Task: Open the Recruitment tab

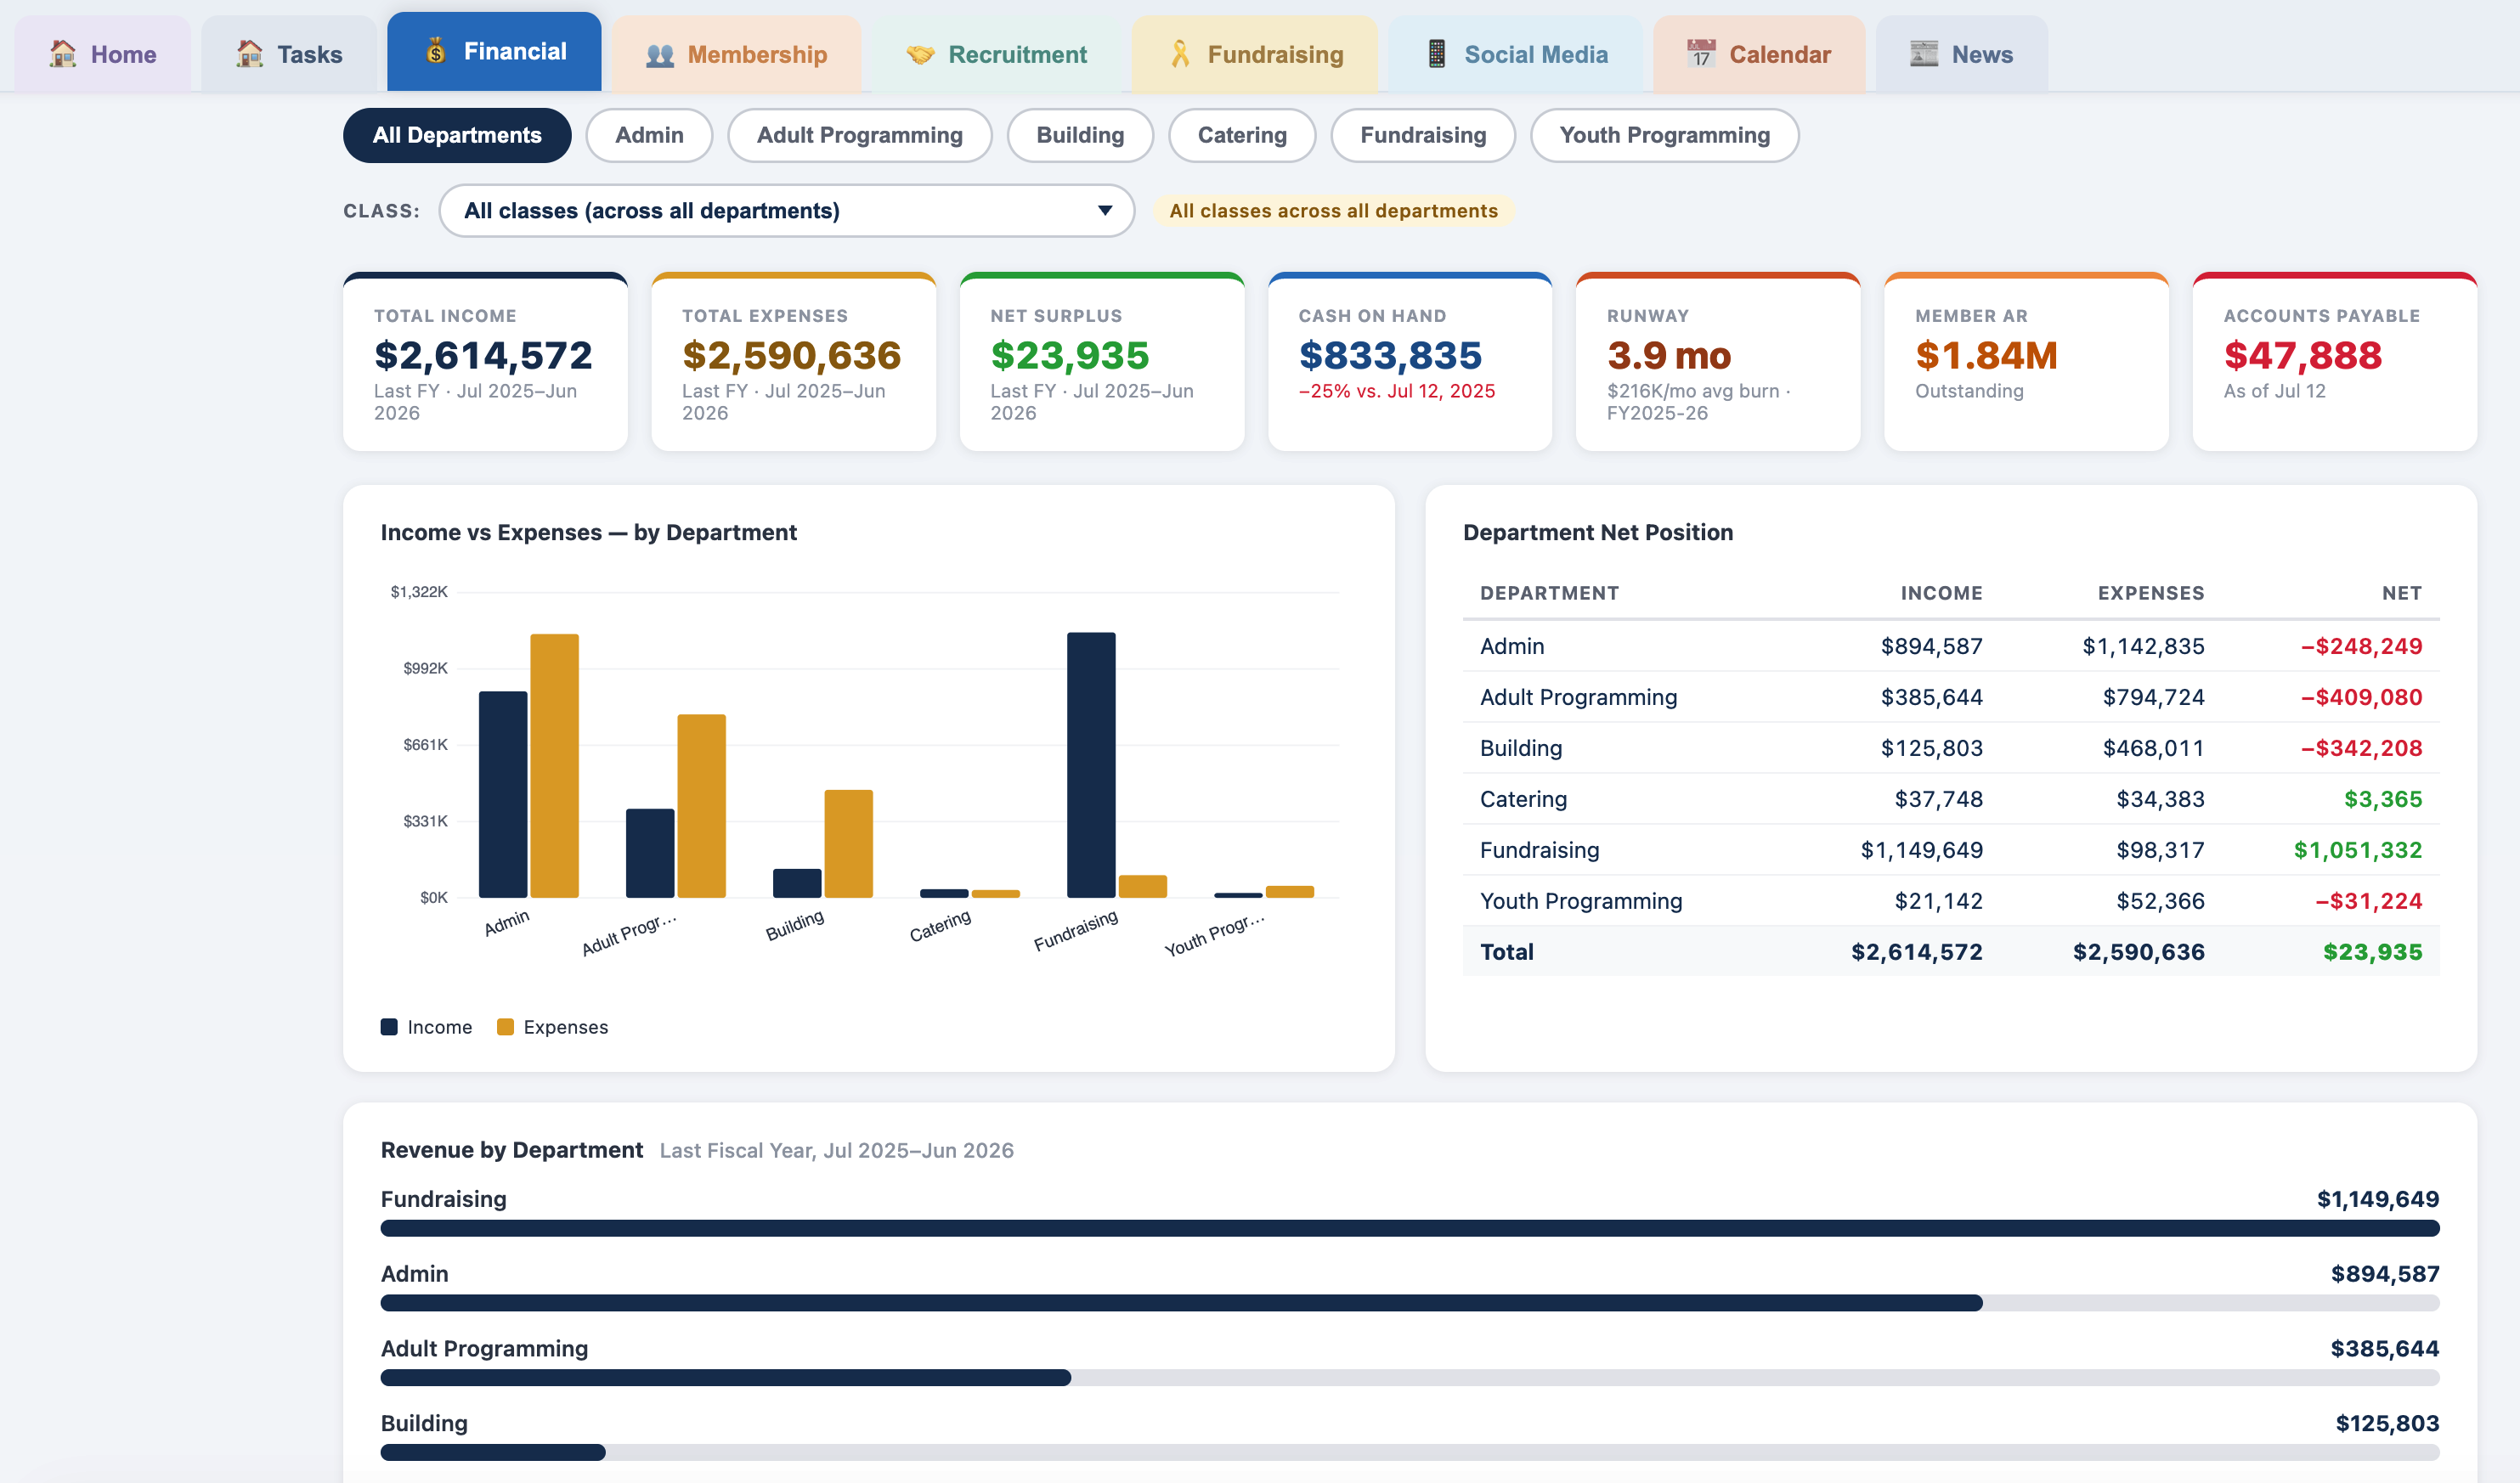Action: tap(996, 54)
